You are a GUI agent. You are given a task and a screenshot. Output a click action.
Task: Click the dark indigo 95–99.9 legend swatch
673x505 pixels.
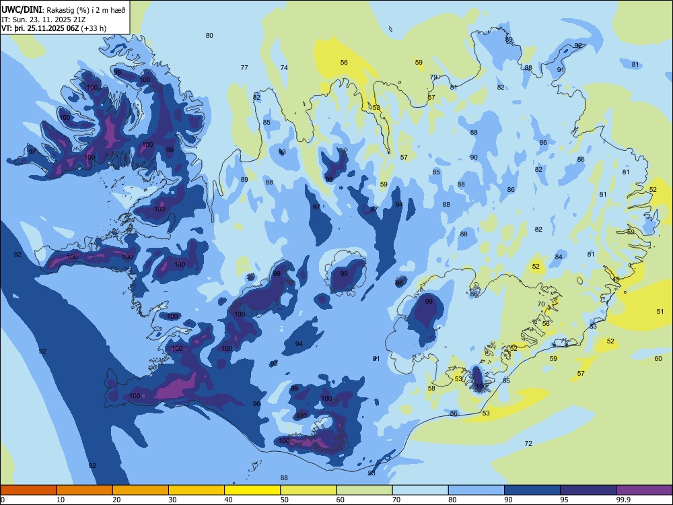click(588, 490)
